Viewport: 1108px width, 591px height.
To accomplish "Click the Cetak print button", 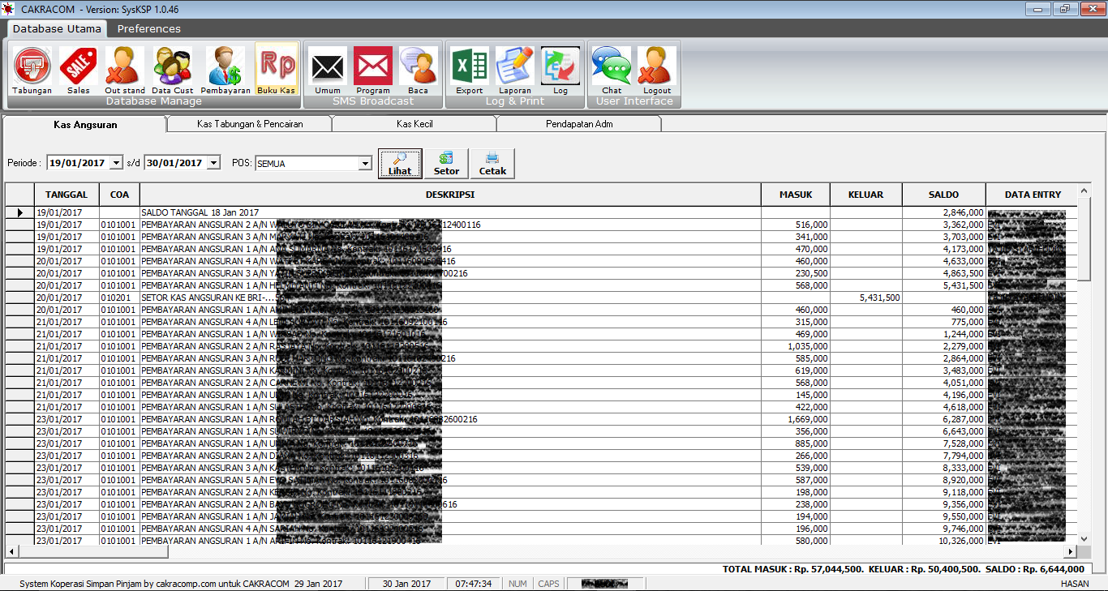I will [492, 163].
